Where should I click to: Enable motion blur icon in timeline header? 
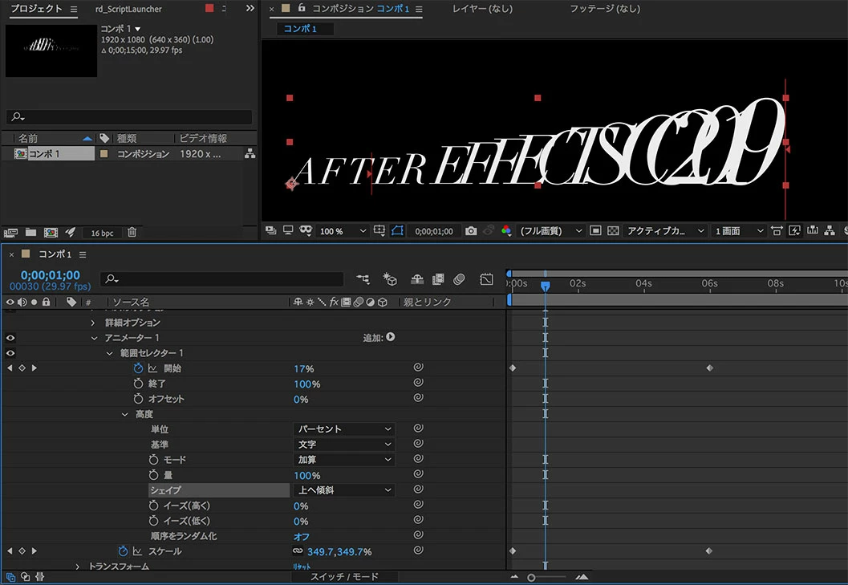pyautogui.click(x=459, y=278)
